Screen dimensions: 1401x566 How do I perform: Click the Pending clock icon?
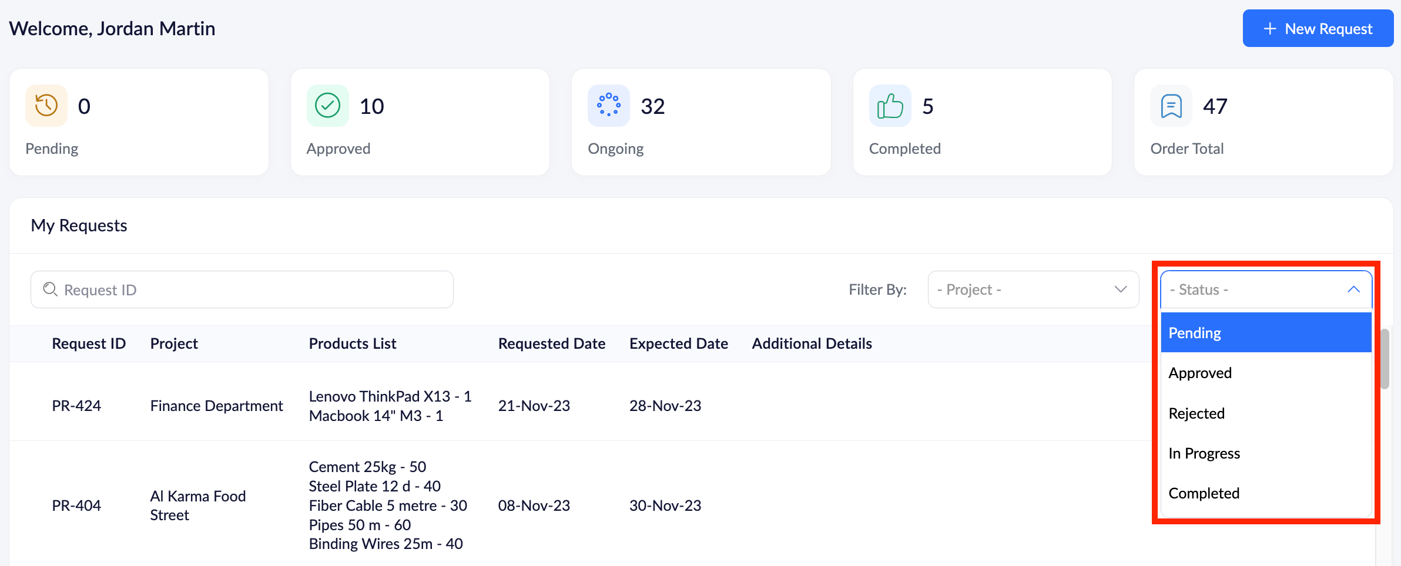coord(46,106)
